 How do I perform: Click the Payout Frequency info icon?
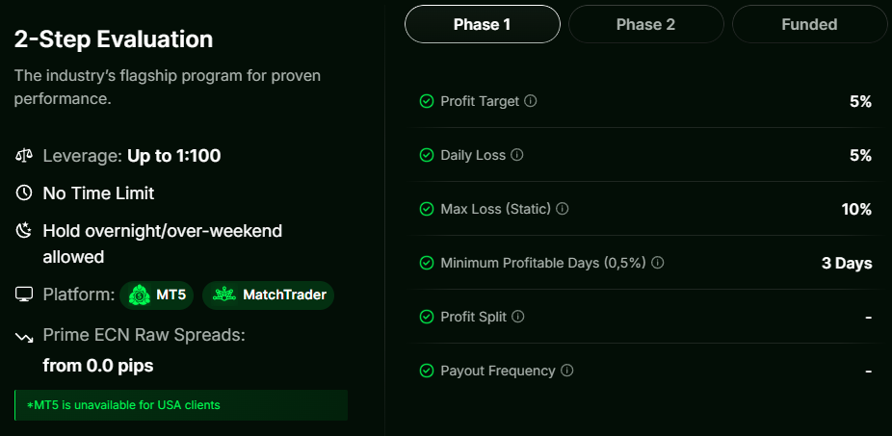tap(567, 371)
